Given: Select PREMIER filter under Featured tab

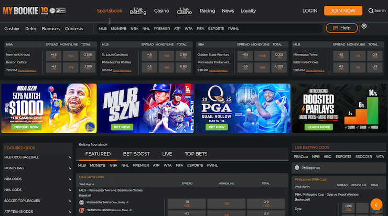Looking at the screenshot, I should (x=141, y=165).
